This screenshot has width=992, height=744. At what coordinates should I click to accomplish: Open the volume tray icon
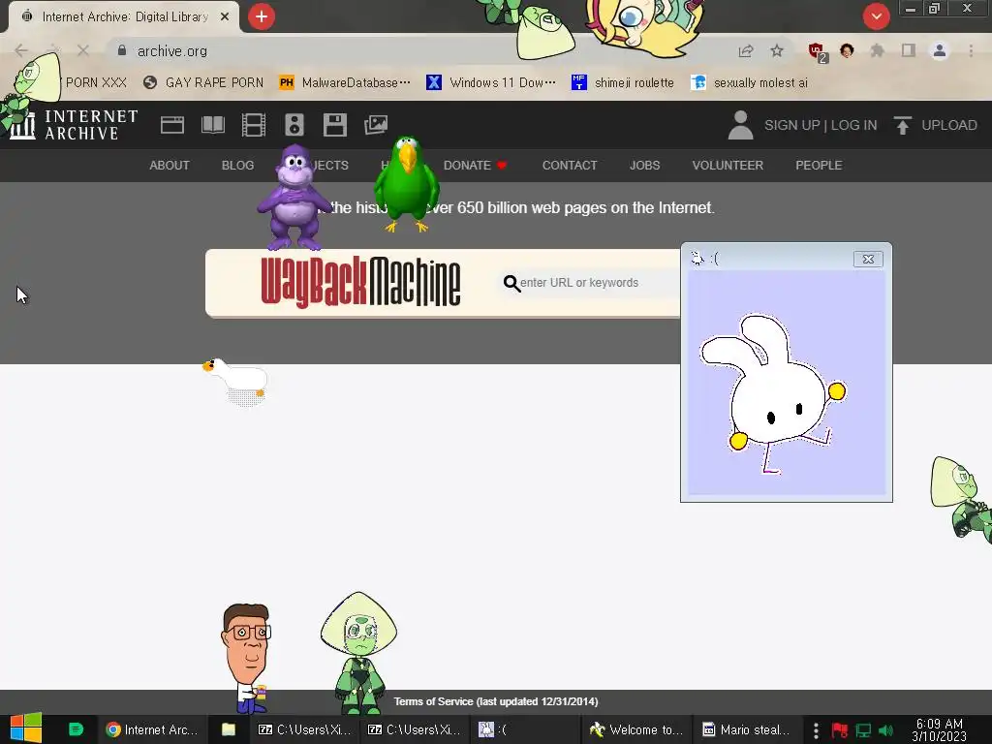coord(886,730)
